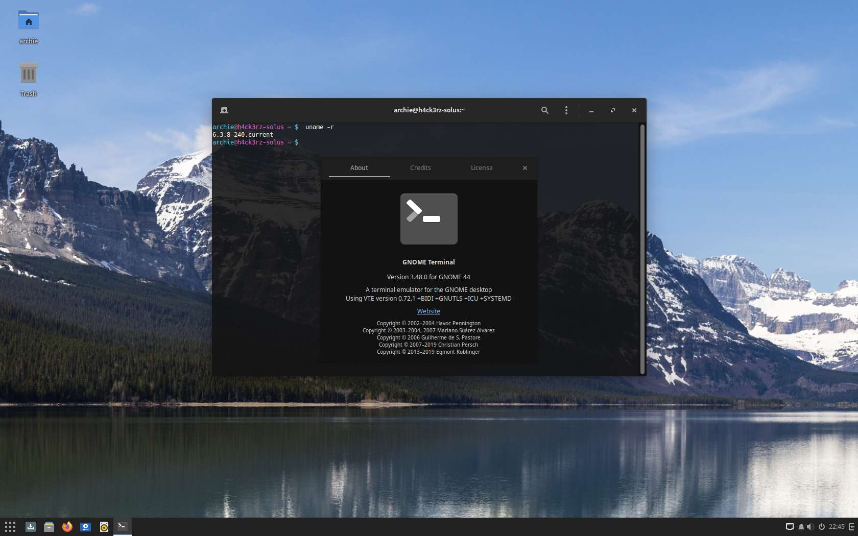Click the empty prompt line in terminal
This screenshot has height=536, width=858.
(x=255, y=142)
